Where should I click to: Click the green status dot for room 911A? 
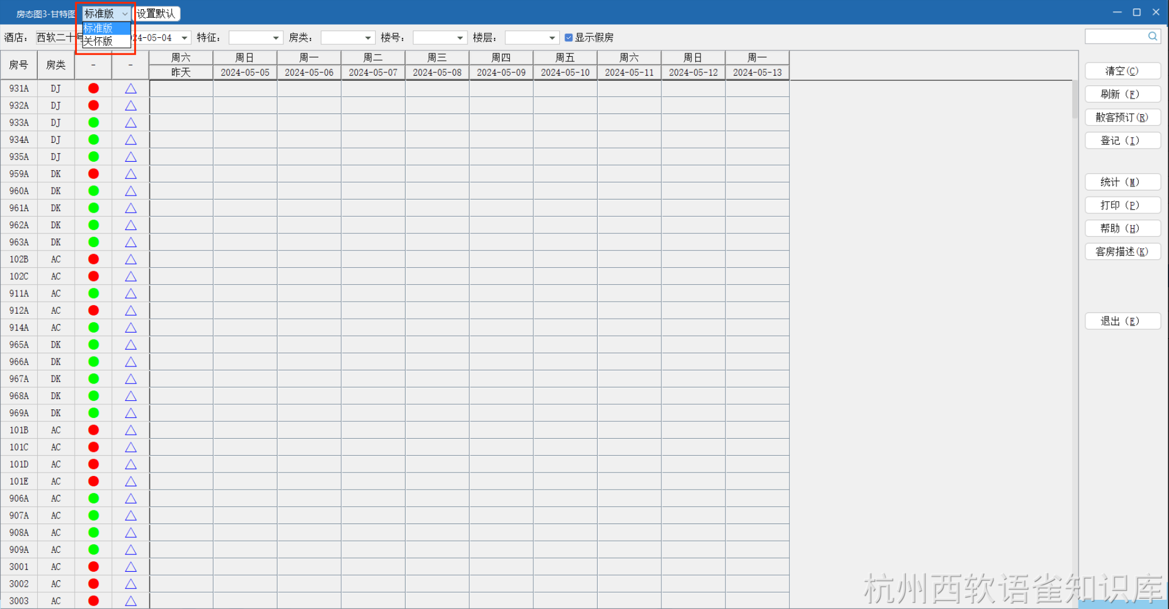tap(93, 294)
